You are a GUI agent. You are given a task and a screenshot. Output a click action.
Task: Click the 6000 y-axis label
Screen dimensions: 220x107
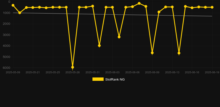pos(7,68)
